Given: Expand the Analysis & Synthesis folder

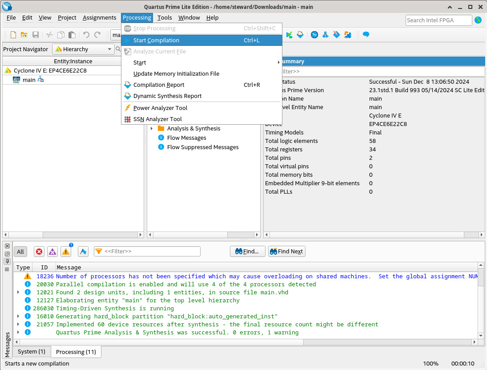Looking at the screenshot, I should [152, 128].
